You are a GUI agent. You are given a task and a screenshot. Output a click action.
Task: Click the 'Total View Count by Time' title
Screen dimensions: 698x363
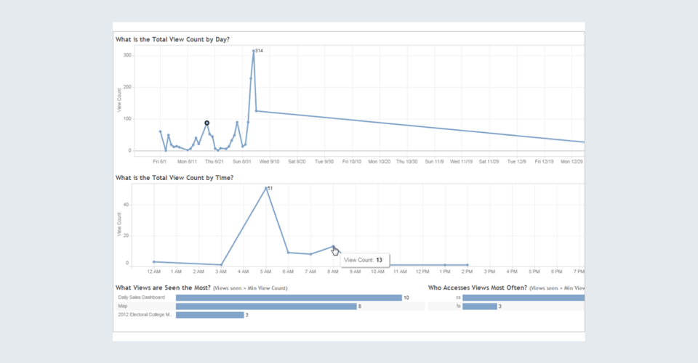(x=174, y=178)
